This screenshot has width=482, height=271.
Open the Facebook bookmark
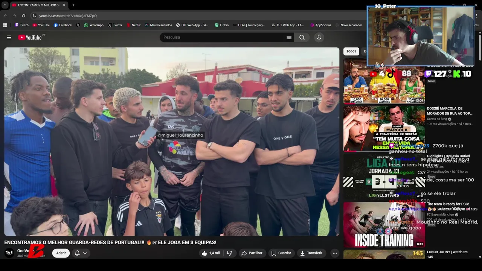[x=63, y=25]
